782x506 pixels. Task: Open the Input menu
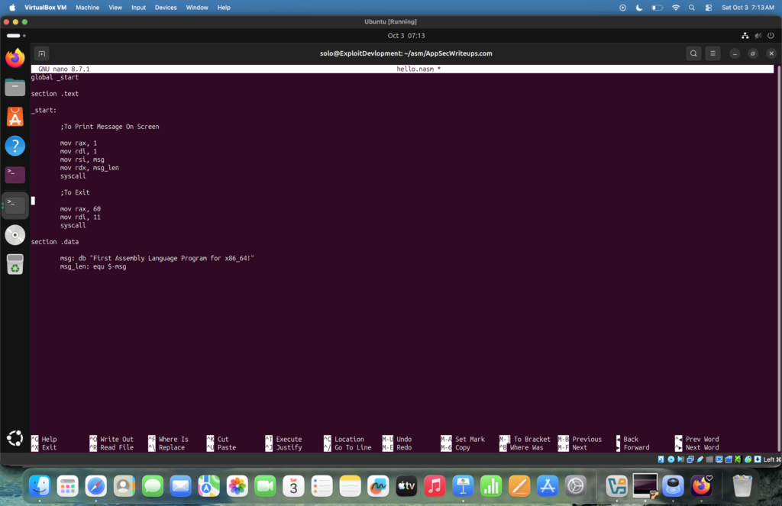(139, 8)
